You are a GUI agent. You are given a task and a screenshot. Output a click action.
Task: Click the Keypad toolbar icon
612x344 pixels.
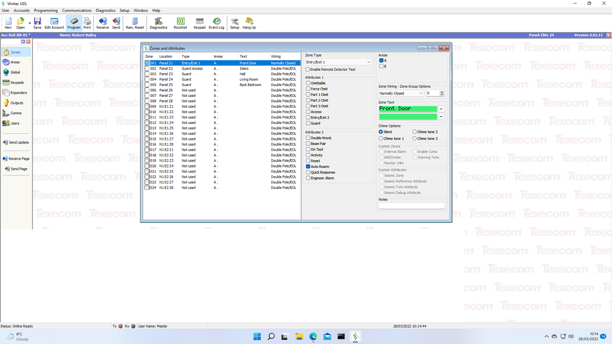pyautogui.click(x=199, y=23)
